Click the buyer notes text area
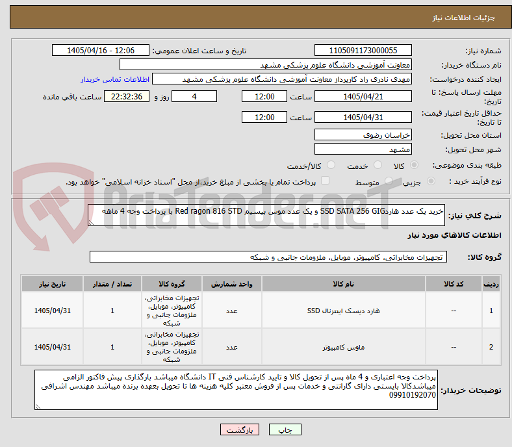This screenshot has width=512, height=447. pyautogui.click(x=236, y=390)
